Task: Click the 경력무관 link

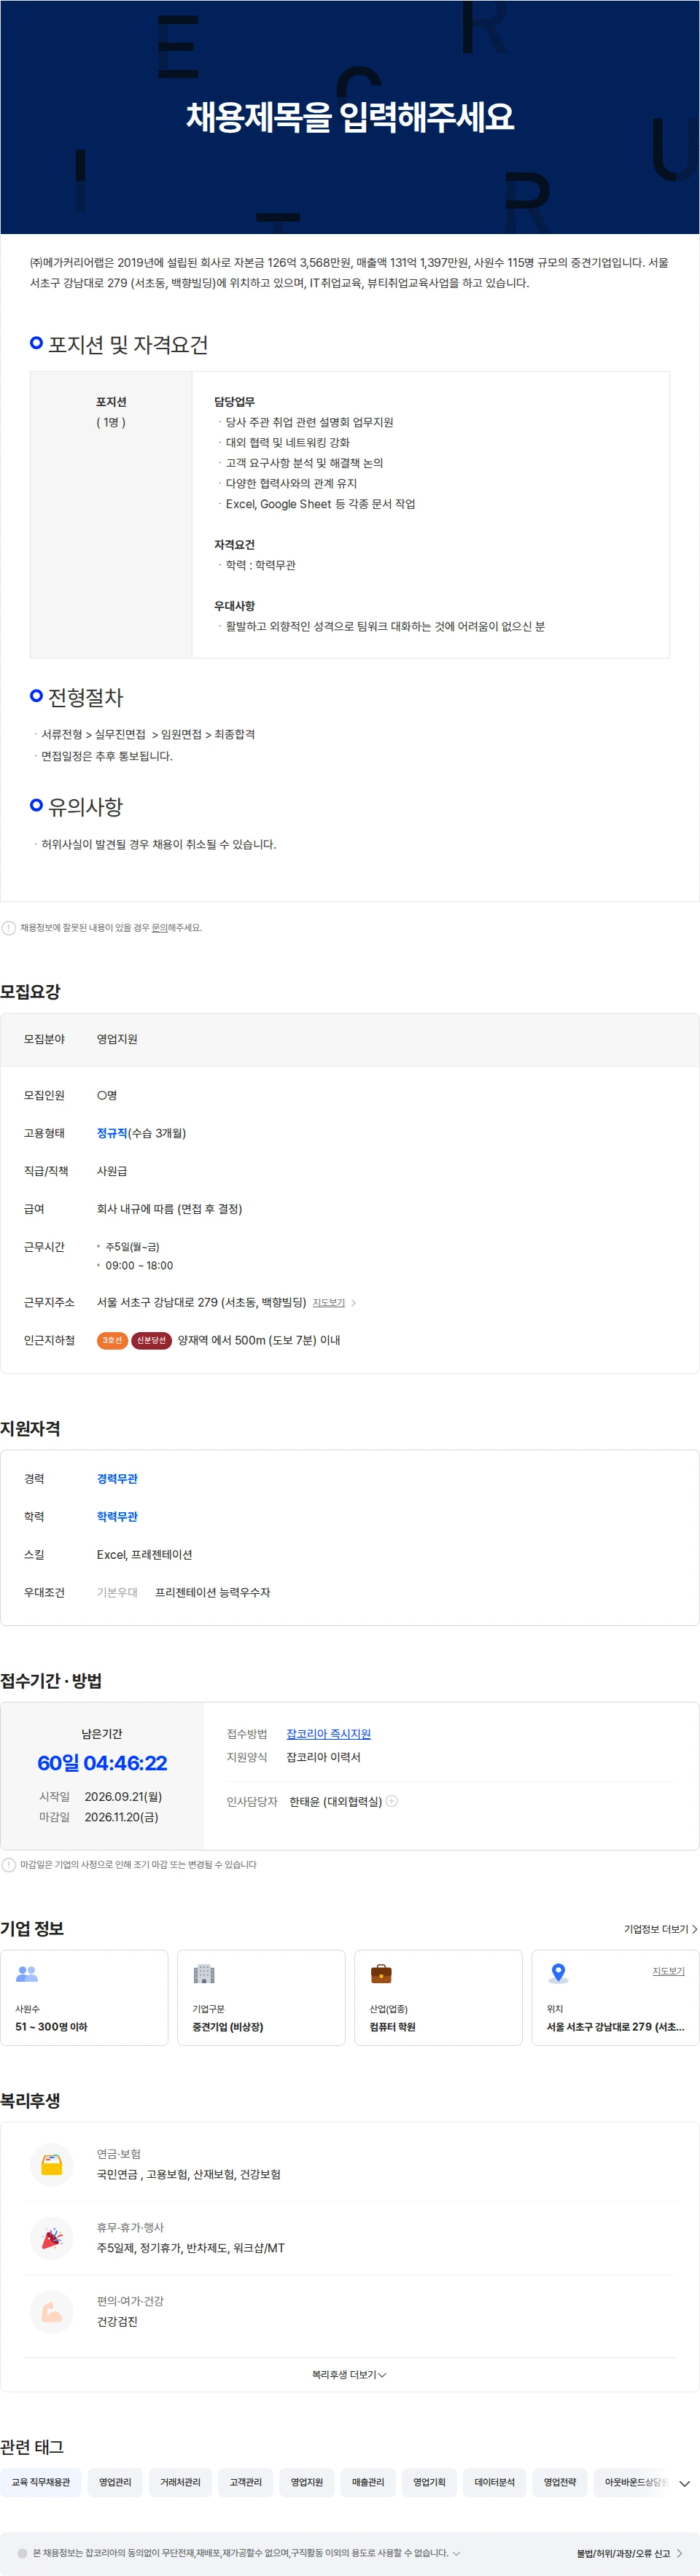Action: tap(117, 1478)
